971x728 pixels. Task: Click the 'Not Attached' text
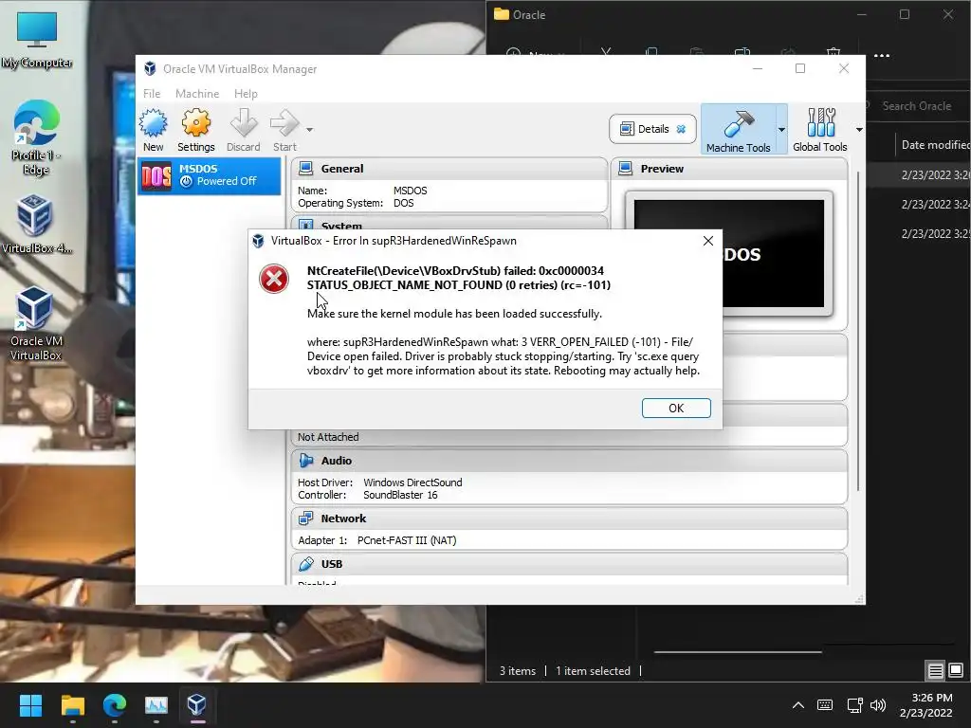point(327,437)
